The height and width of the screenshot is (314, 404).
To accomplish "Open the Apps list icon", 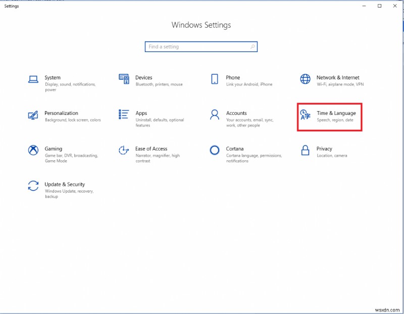I will [124, 114].
